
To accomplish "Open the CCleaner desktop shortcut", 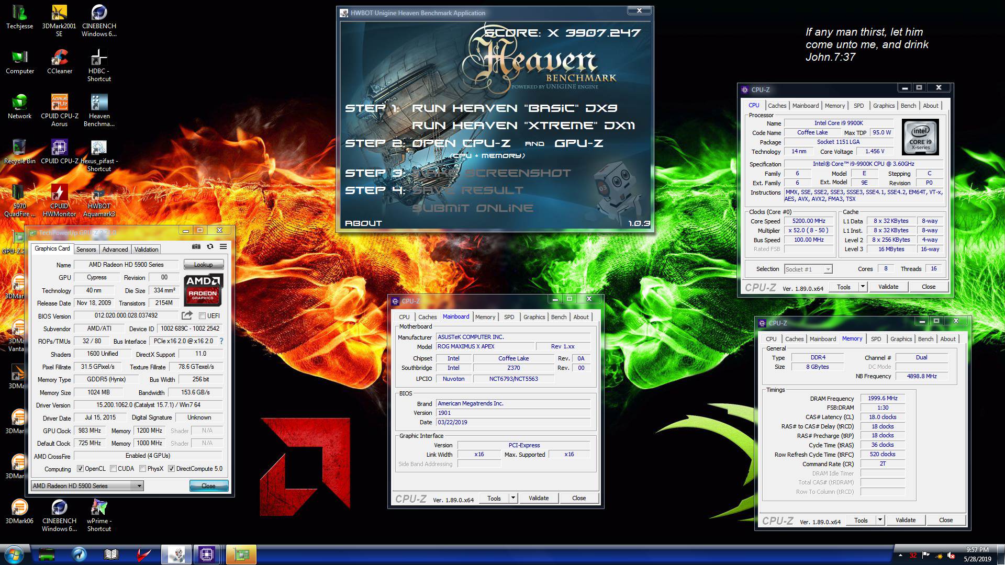I will [59, 62].
